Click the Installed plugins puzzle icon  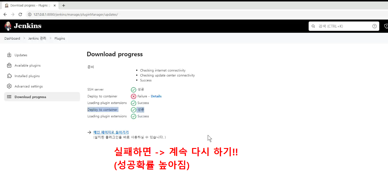(9, 76)
